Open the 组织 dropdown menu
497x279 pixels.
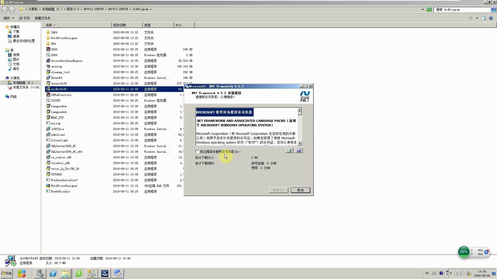tap(9, 18)
